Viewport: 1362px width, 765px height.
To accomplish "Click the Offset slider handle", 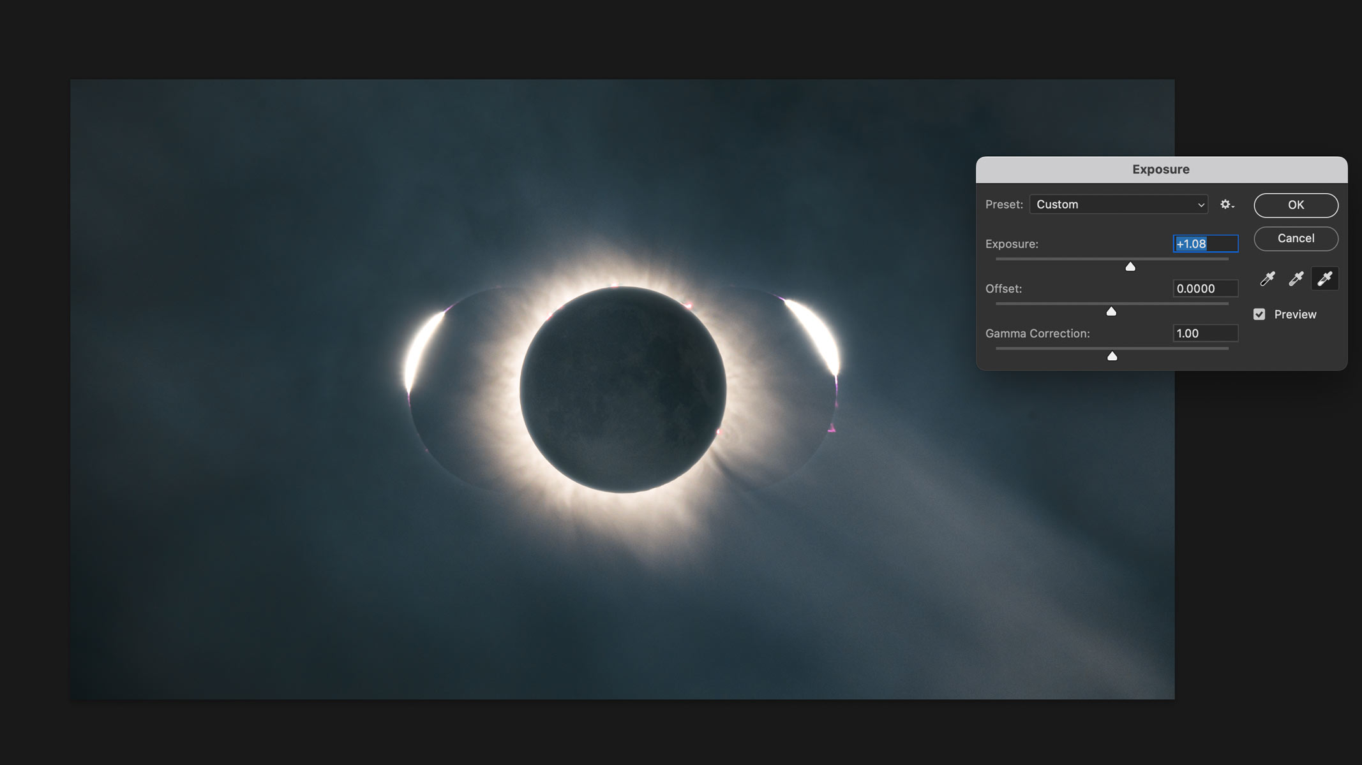I will tap(1111, 311).
